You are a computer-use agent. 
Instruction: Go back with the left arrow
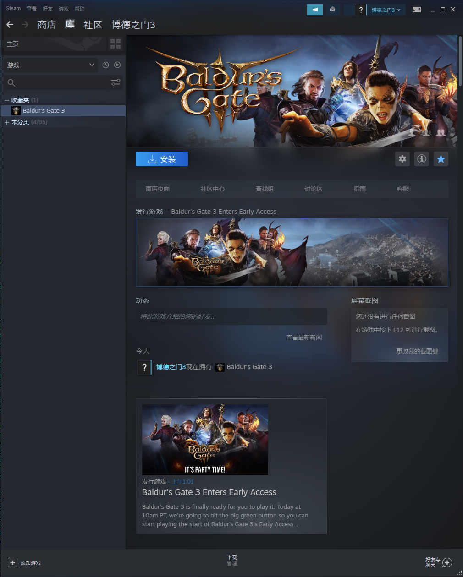[10, 24]
